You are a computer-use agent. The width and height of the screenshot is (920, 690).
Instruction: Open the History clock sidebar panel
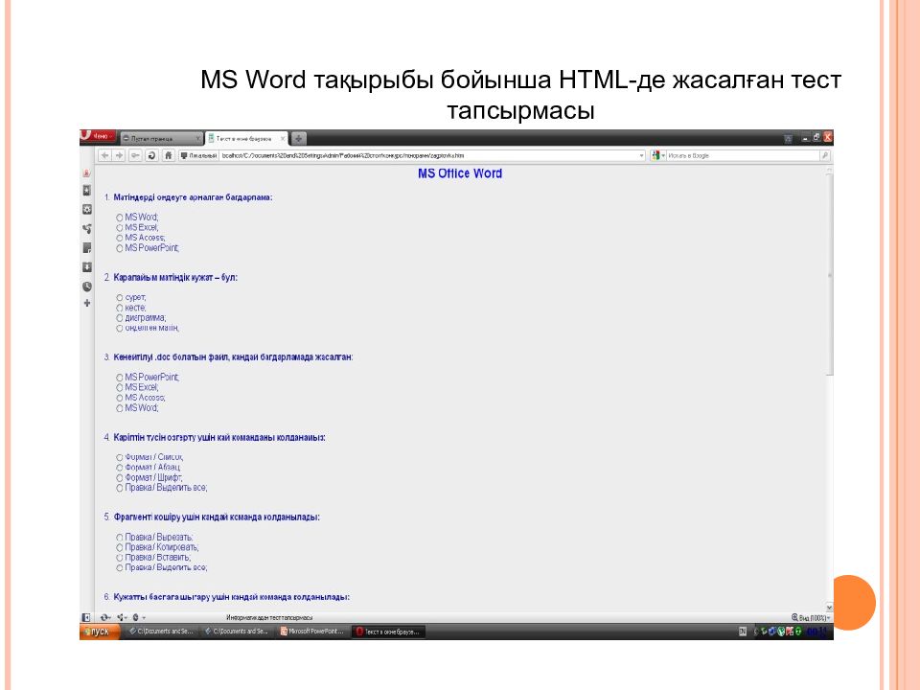click(87, 287)
